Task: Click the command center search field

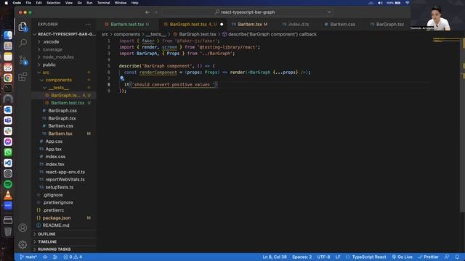Action: (247, 12)
